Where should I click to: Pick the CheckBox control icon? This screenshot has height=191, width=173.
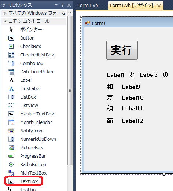pos(11,47)
